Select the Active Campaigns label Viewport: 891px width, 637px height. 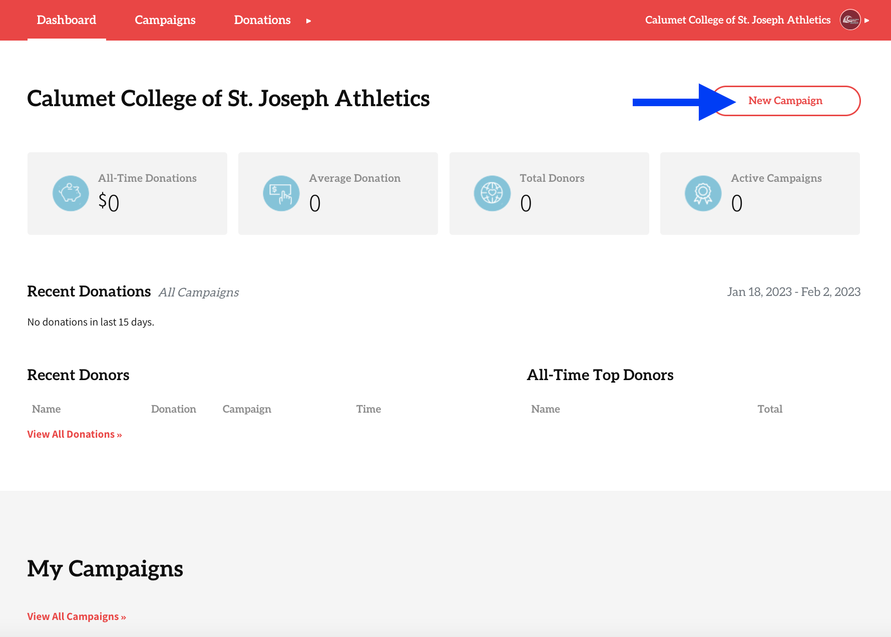pyautogui.click(x=776, y=178)
